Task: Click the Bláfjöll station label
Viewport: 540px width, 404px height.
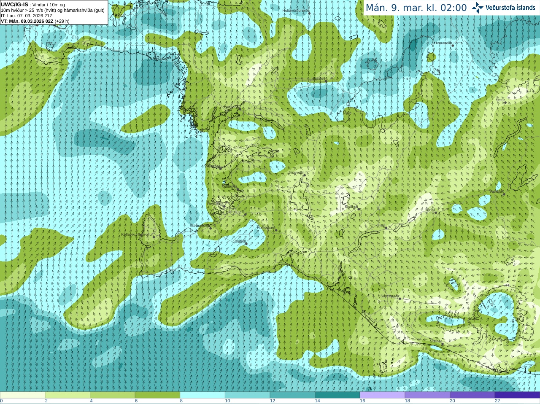Action: (x=240, y=241)
